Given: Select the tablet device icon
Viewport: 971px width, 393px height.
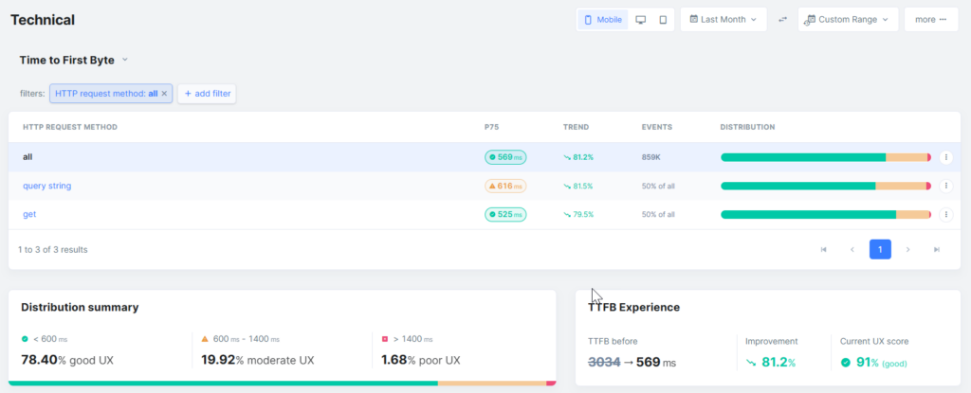Looking at the screenshot, I should pos(663,20).
